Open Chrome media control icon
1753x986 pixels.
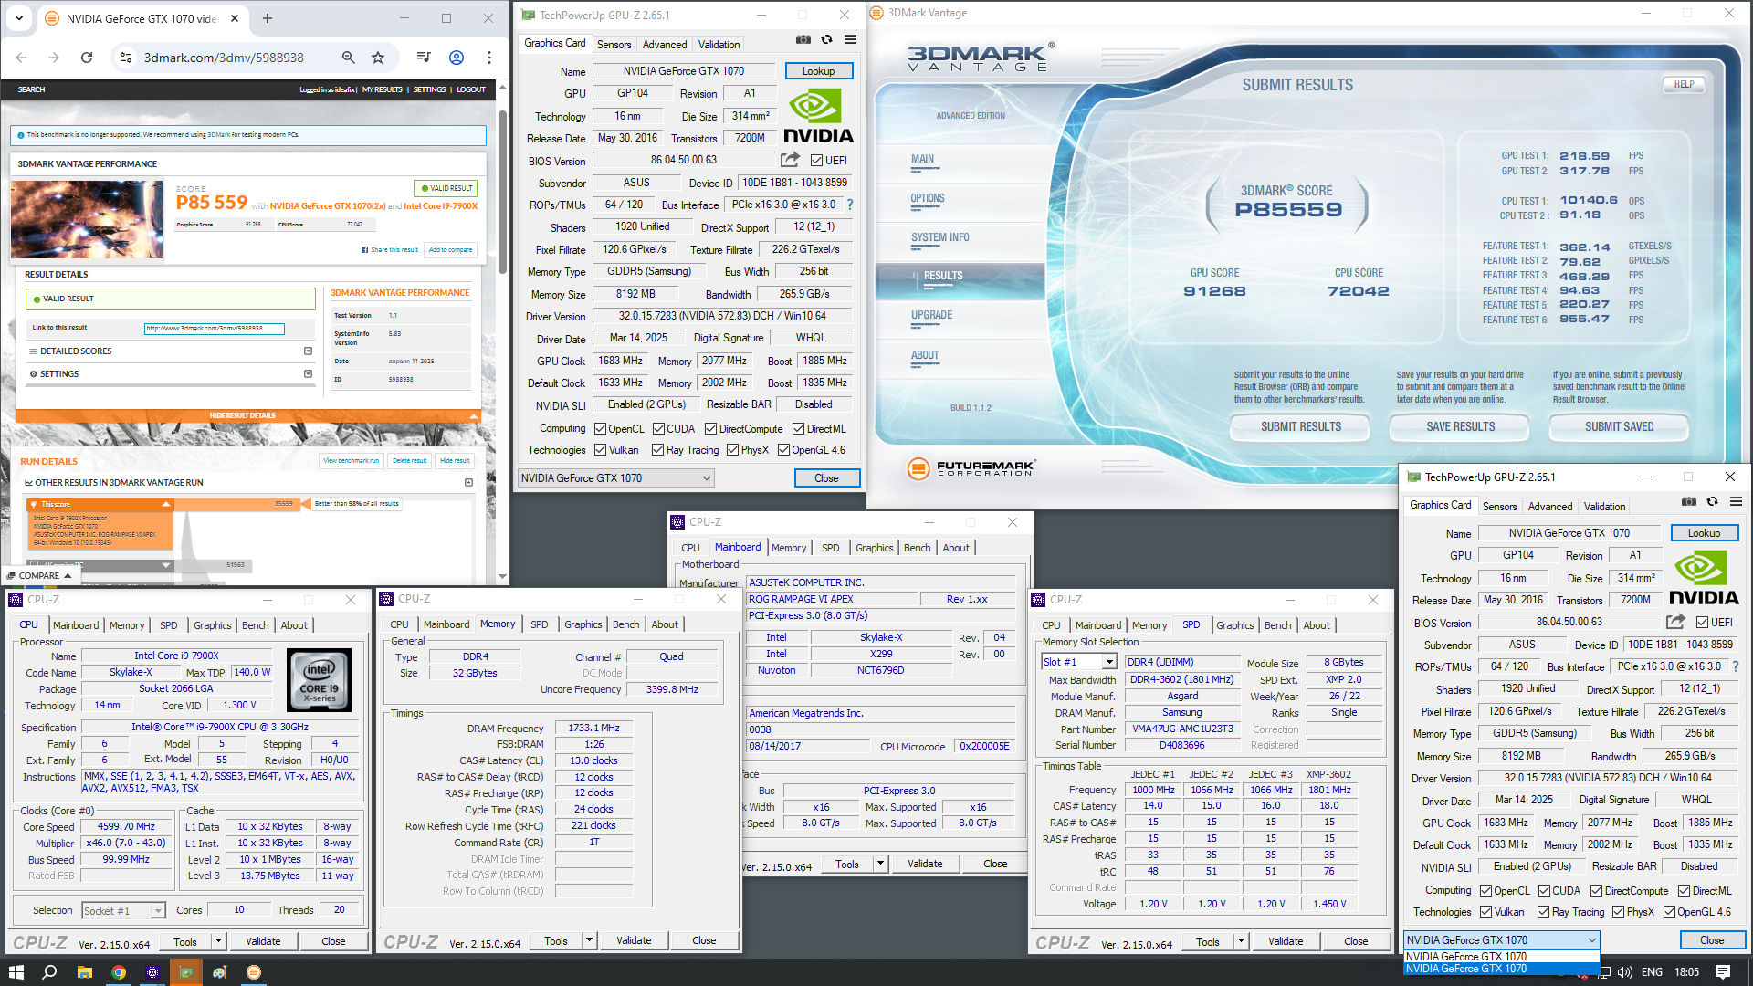coord(424,58)
